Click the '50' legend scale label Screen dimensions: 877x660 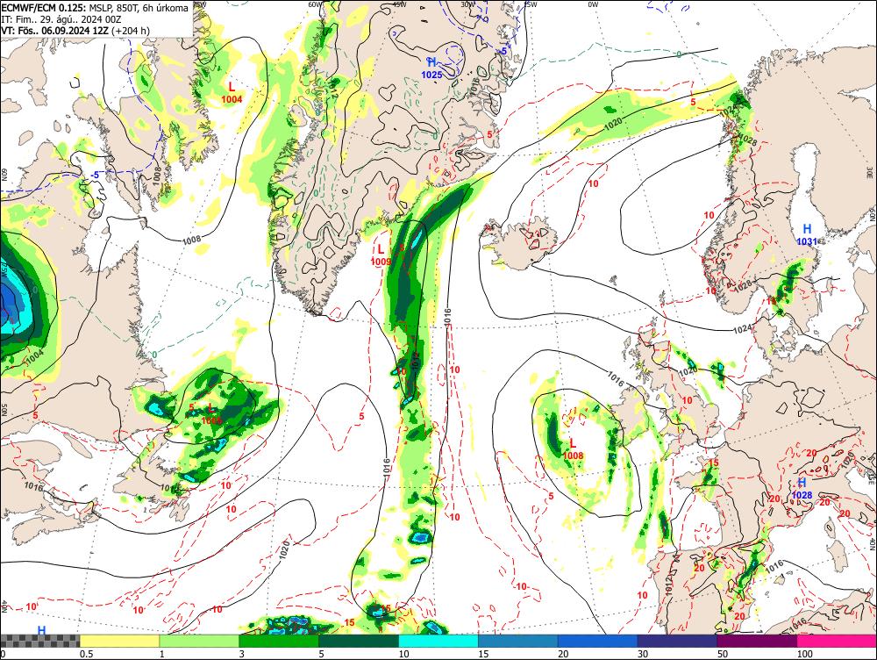pos(723,654)
